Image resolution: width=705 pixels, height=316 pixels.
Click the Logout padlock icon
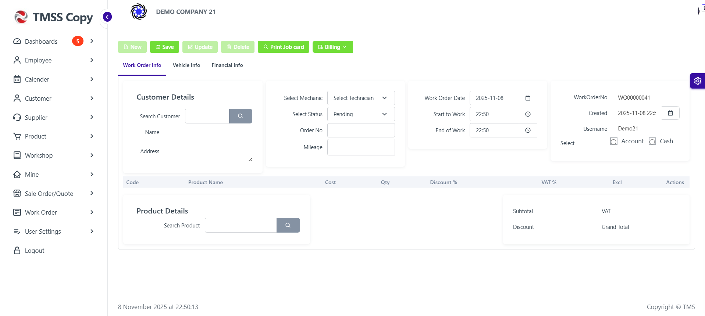(x=17, y=250)
